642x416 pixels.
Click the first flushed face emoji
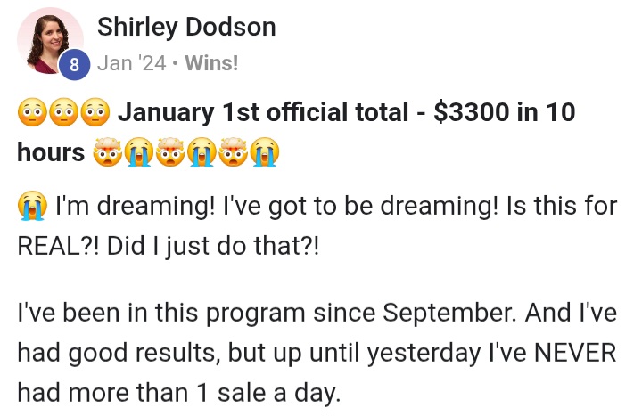click(32, 111)
